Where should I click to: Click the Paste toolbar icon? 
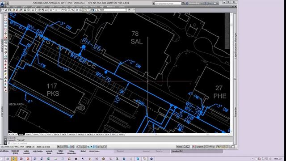40,10
